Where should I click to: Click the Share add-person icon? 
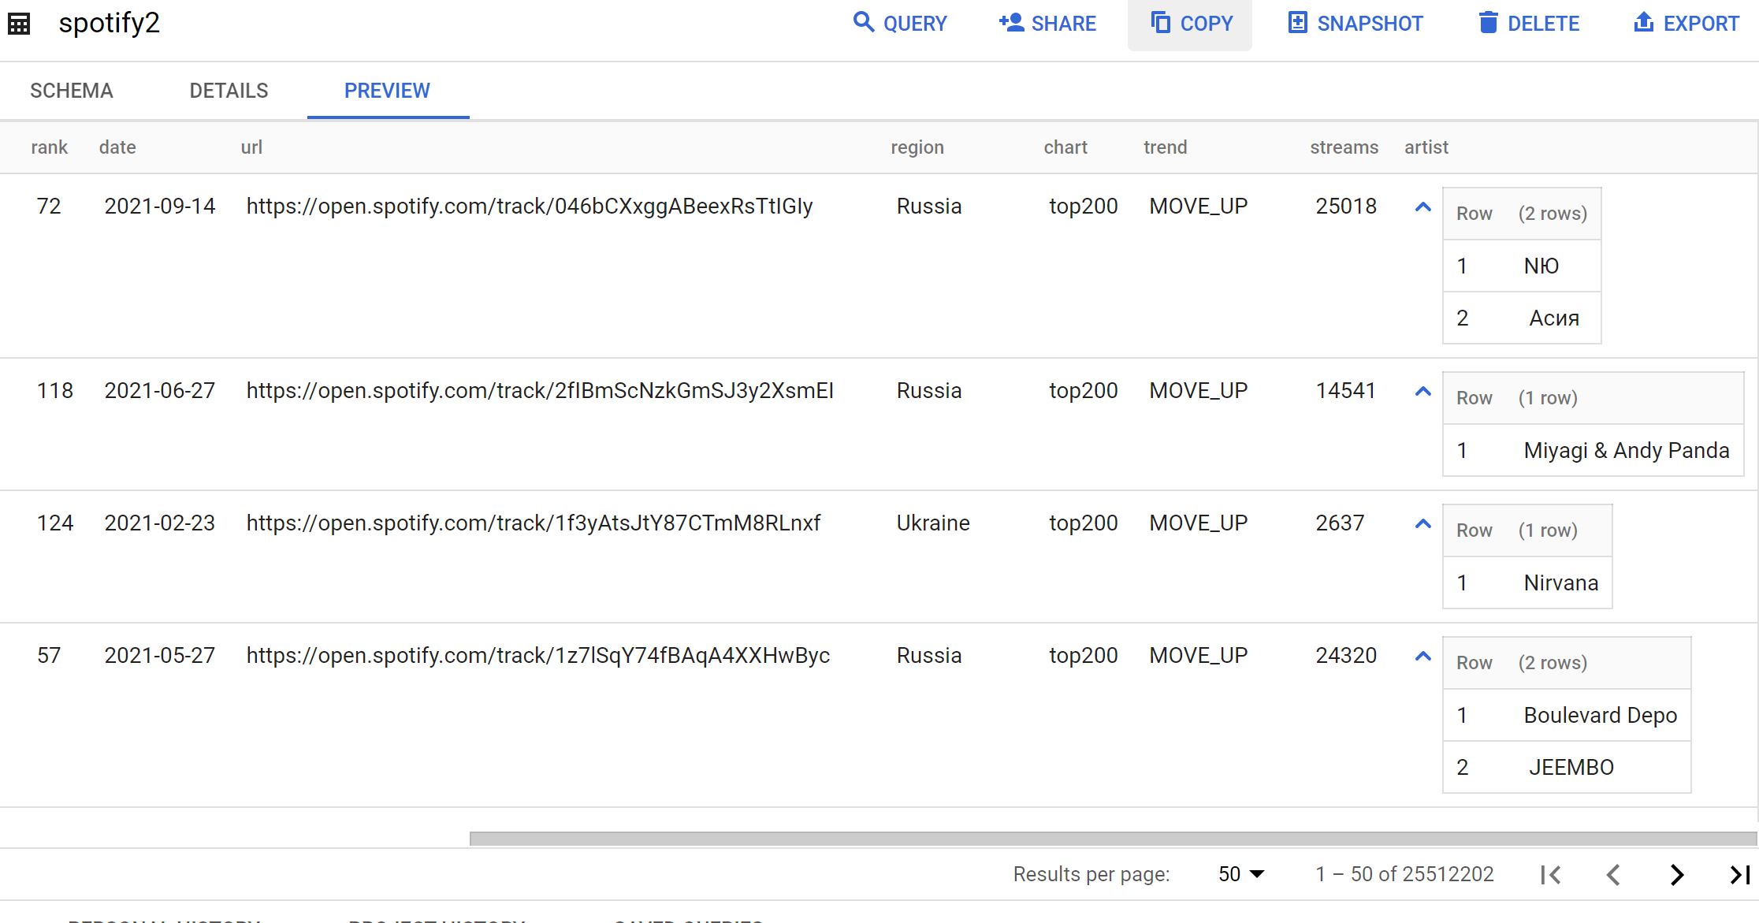click(1011, 22)
